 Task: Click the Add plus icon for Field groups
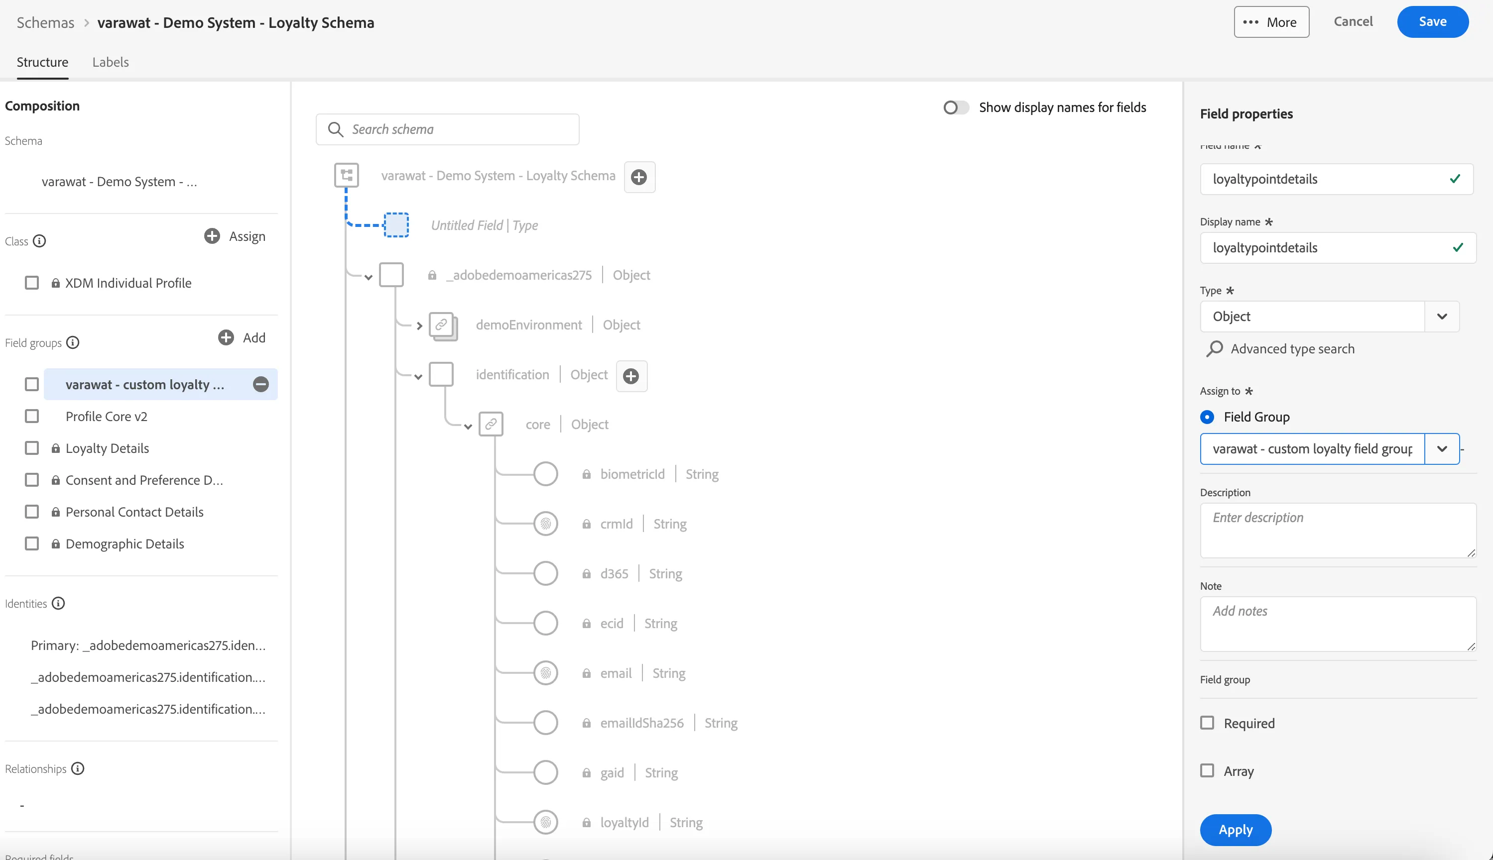coord(226,337)
